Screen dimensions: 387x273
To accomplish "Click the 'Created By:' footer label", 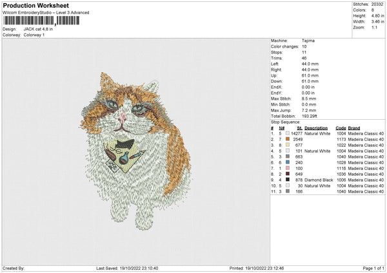I will click(x=14, y=268).
